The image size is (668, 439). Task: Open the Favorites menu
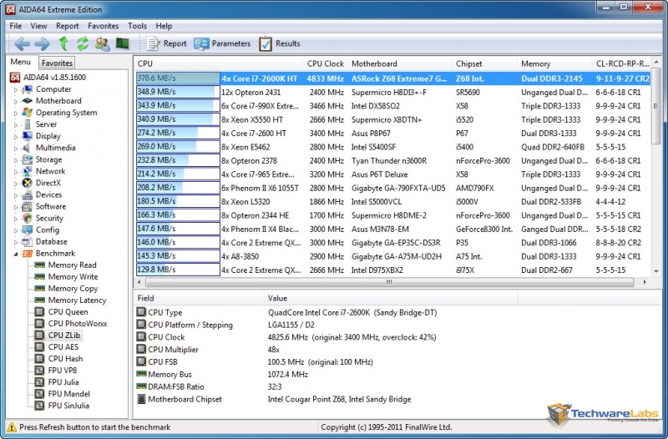[103, 26]
